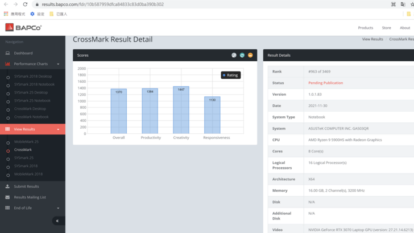Open Submit Results page
Image resolution: width=414 pixels, height=233 pixels.
click(x=26, y=186)
